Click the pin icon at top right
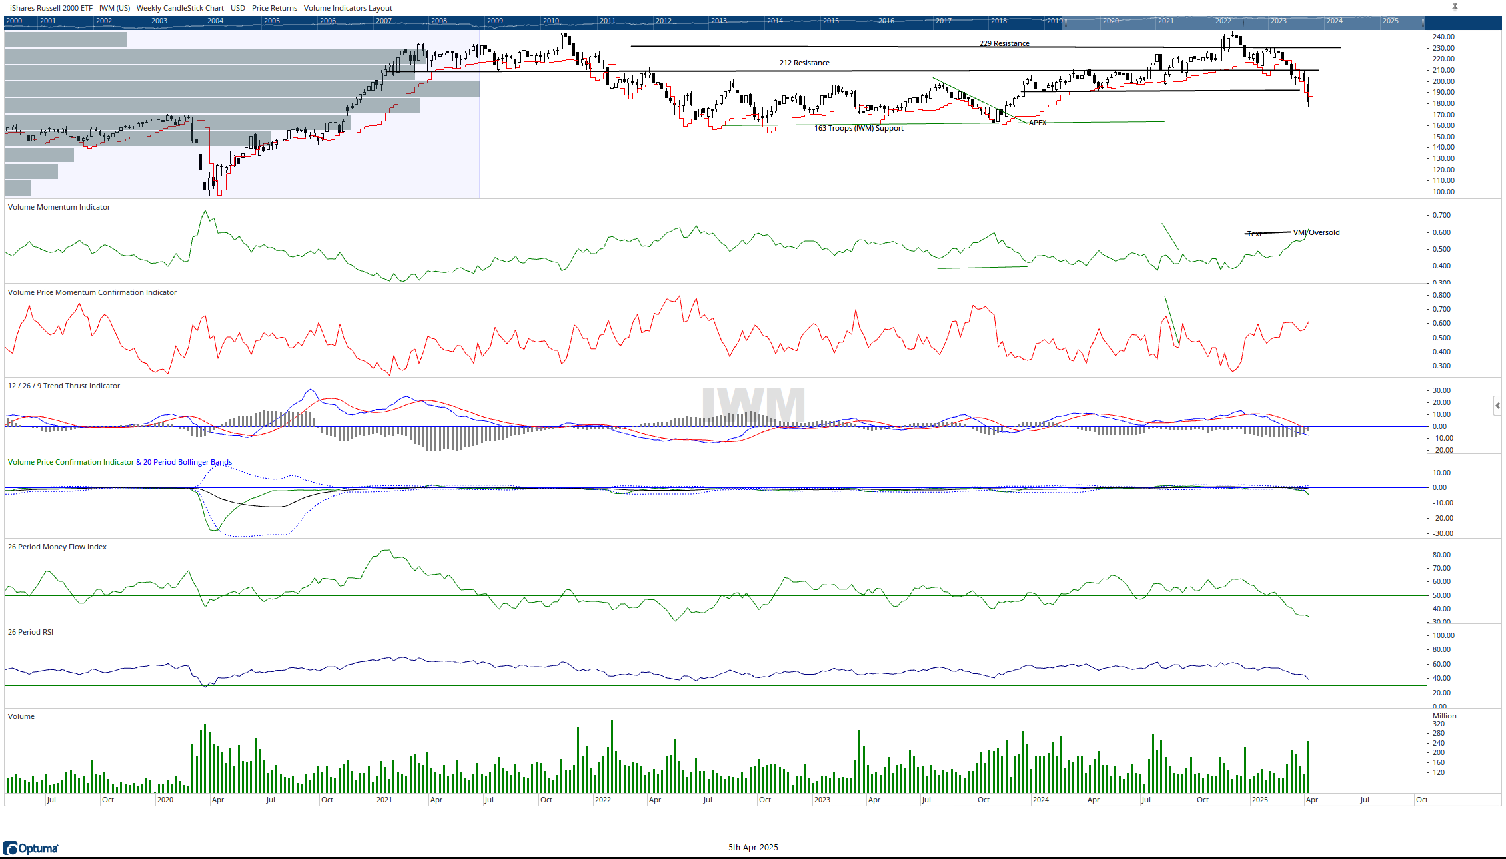Image resolution: width=1506 pixels, height=859 pixels. click(x=1455, y=7)
